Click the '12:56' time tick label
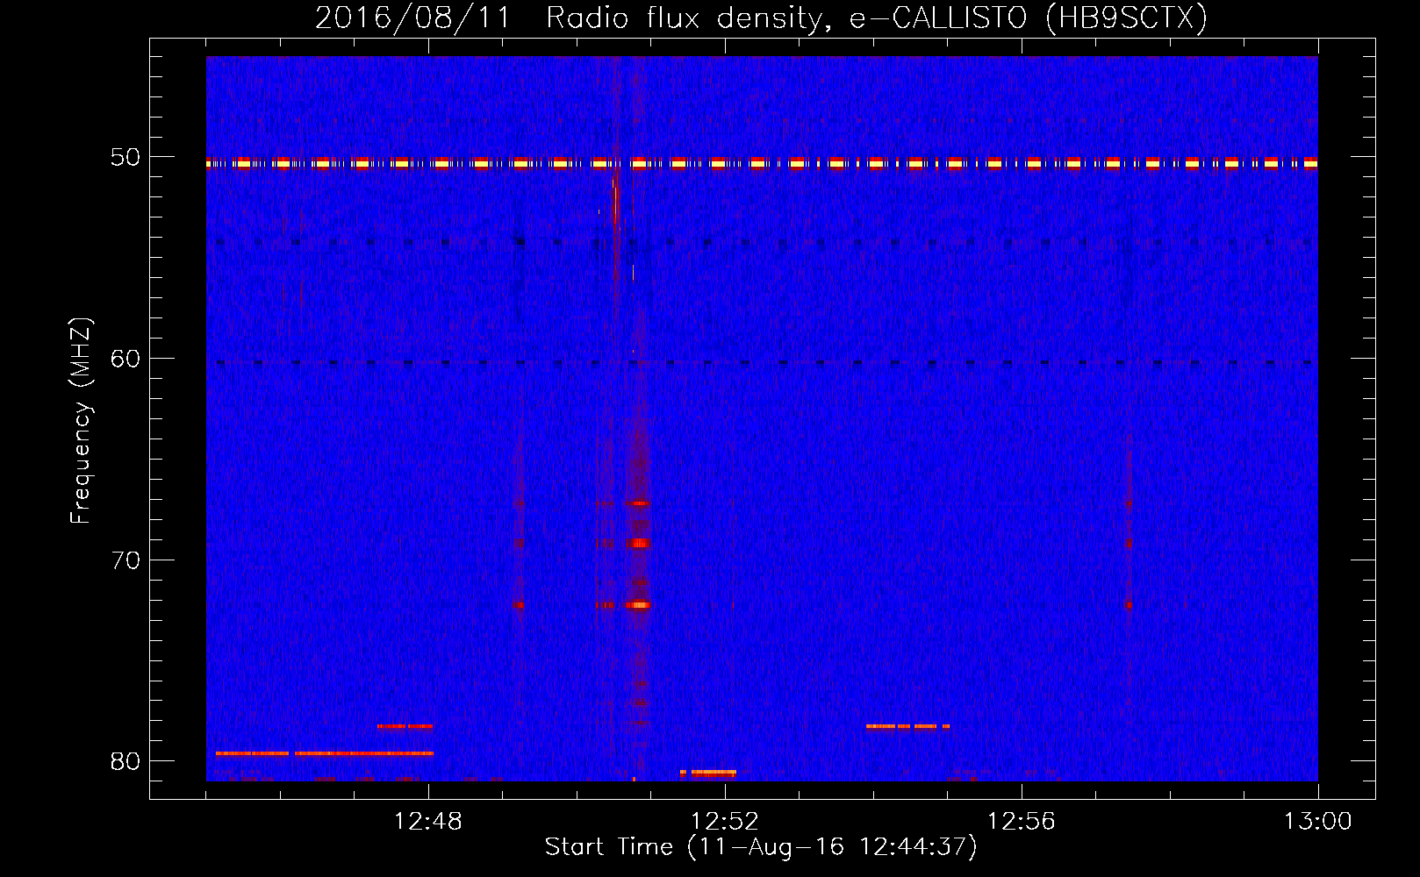 click(1022, 822)
